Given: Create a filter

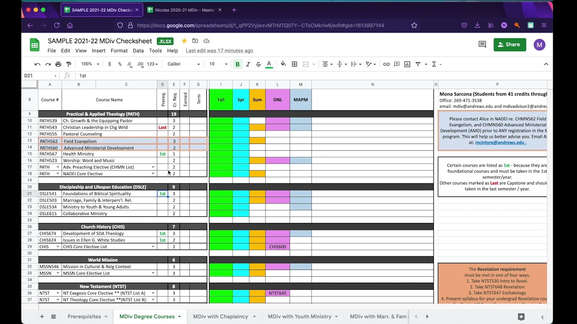Looking at the screenshot, I should [x=418, y=64].
